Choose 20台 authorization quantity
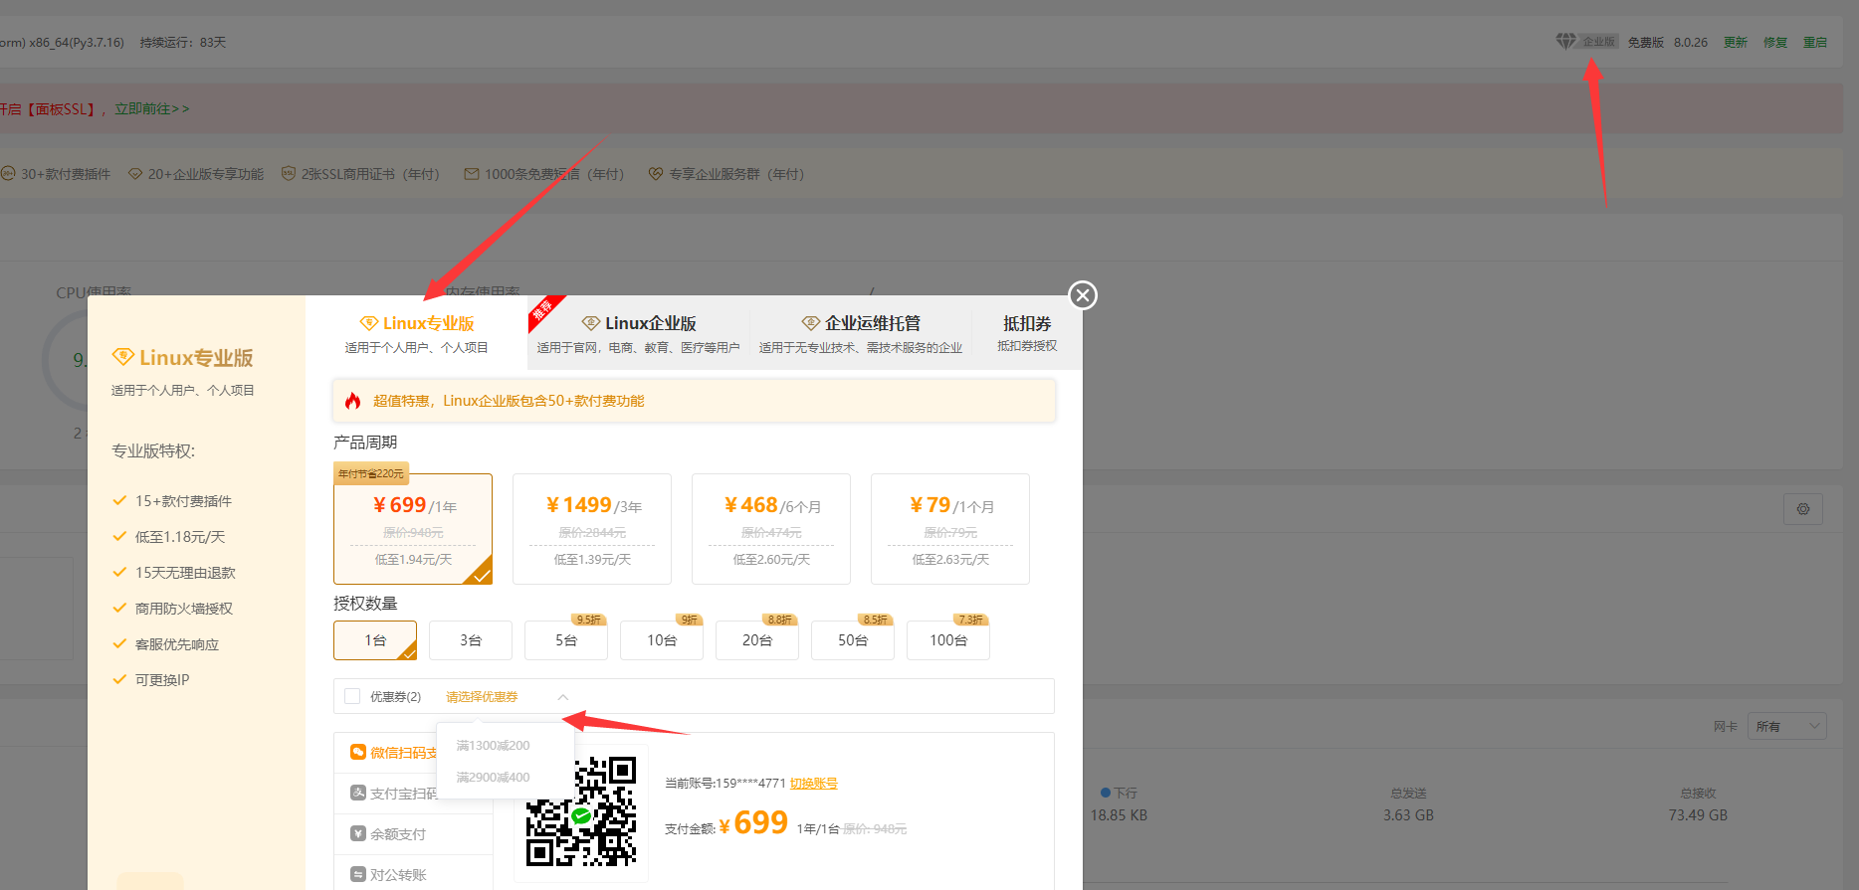The height and width of the screenshot is (890, 1859). coord(757,640)
